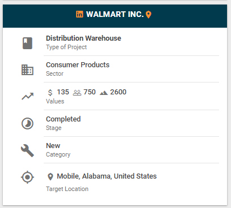231x208 pixels.
Task: Click the 135 investment value
Action: coord(63,92)
